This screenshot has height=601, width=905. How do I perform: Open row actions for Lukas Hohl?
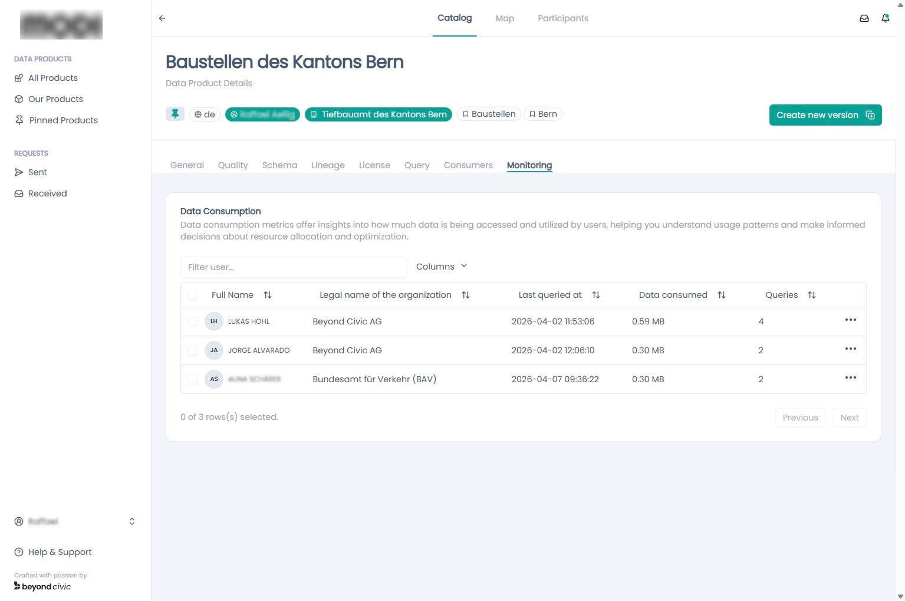point(851,320)
